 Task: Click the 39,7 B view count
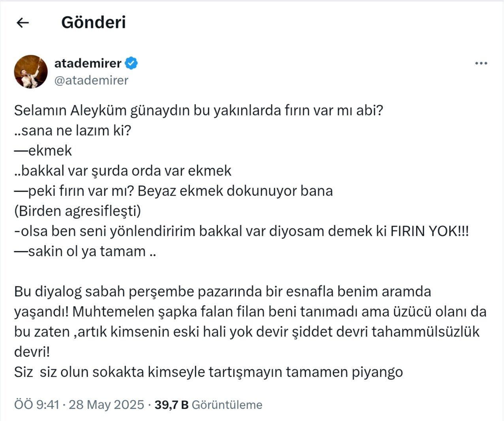point(171,405)
